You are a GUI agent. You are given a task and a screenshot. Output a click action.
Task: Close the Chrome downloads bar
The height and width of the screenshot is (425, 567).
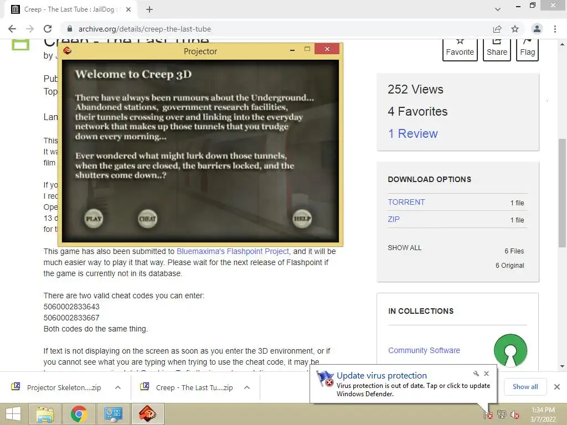[x=557, y=387]
